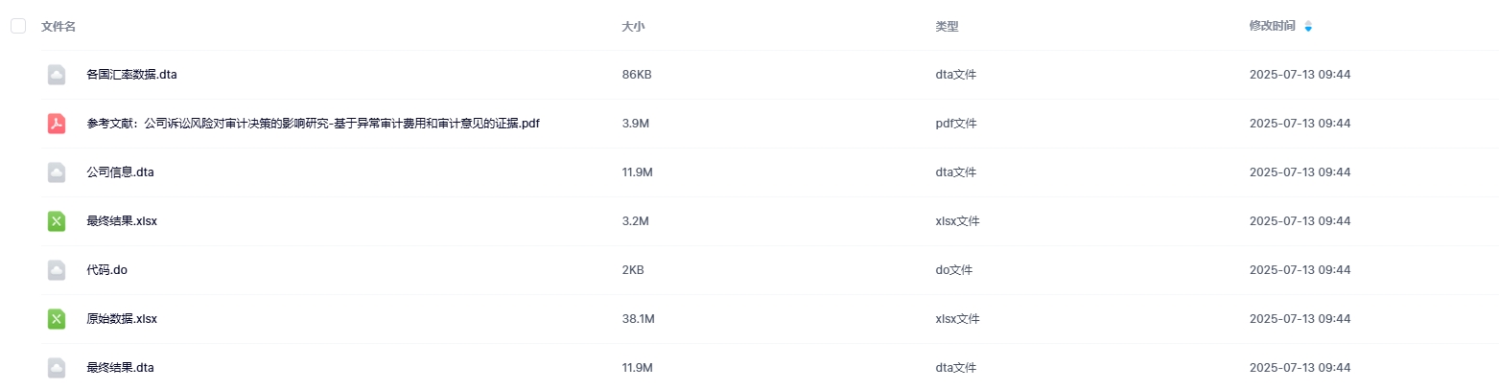This screenshot has width=1499, height=389.
Task: Open the 各国汇率数据.dta file name
Action: tap(131, 75)
